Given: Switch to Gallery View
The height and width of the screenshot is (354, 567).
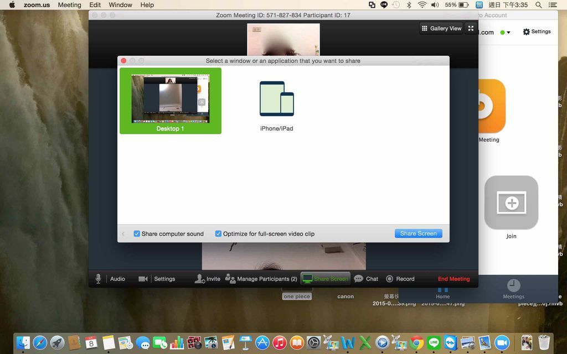Looking at the screenshot, I should pos(441,28).
